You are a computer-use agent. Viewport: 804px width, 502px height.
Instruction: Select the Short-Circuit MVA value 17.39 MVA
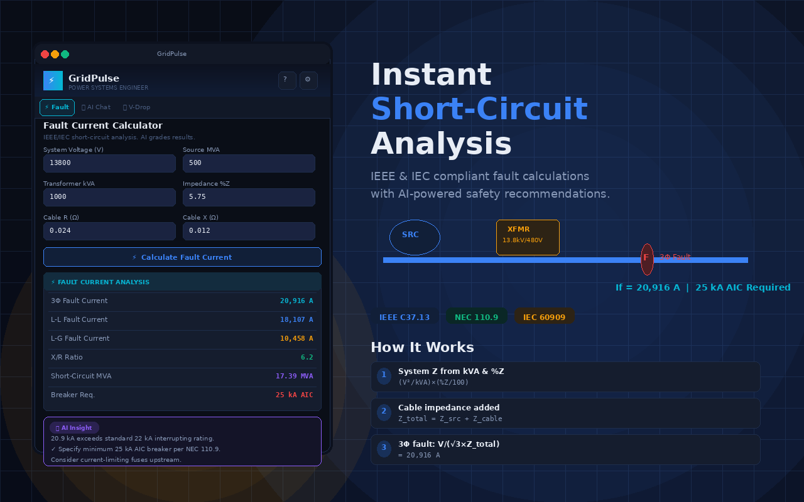click(x=294, y=376)
